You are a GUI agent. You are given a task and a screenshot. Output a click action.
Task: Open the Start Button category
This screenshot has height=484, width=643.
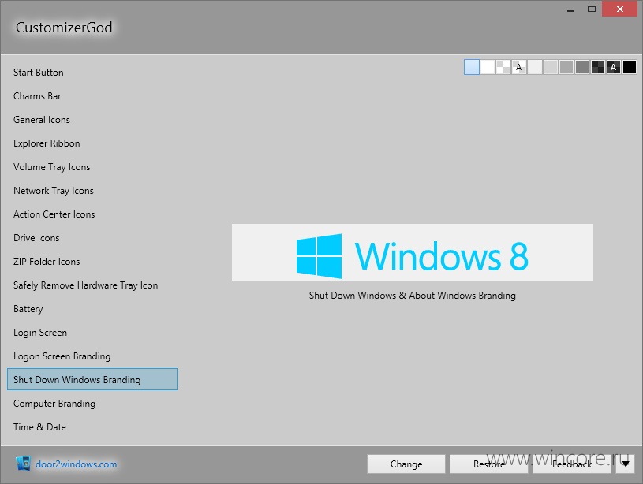38,73
